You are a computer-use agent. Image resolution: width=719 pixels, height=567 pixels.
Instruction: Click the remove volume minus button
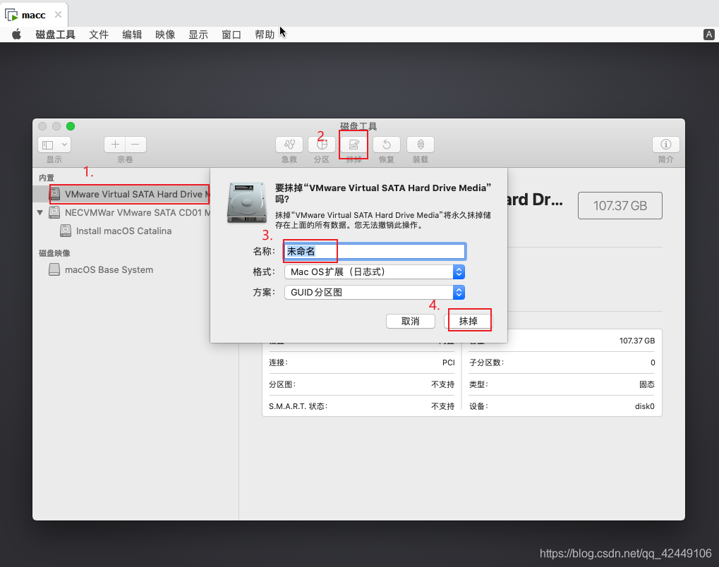click(135, 145)
